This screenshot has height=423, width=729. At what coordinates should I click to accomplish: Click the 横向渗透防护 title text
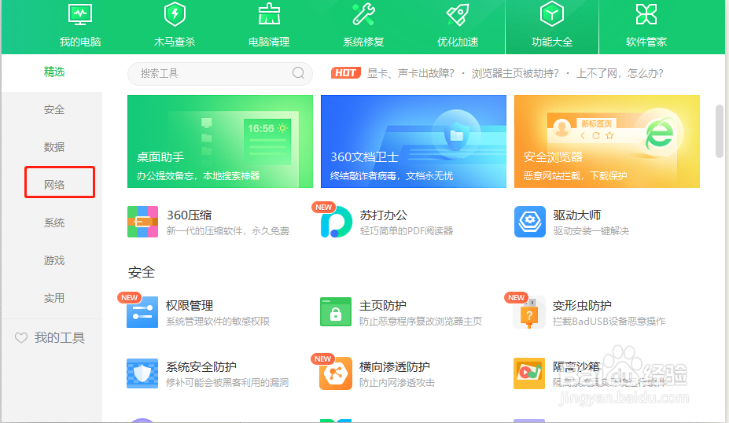point(395,366)
